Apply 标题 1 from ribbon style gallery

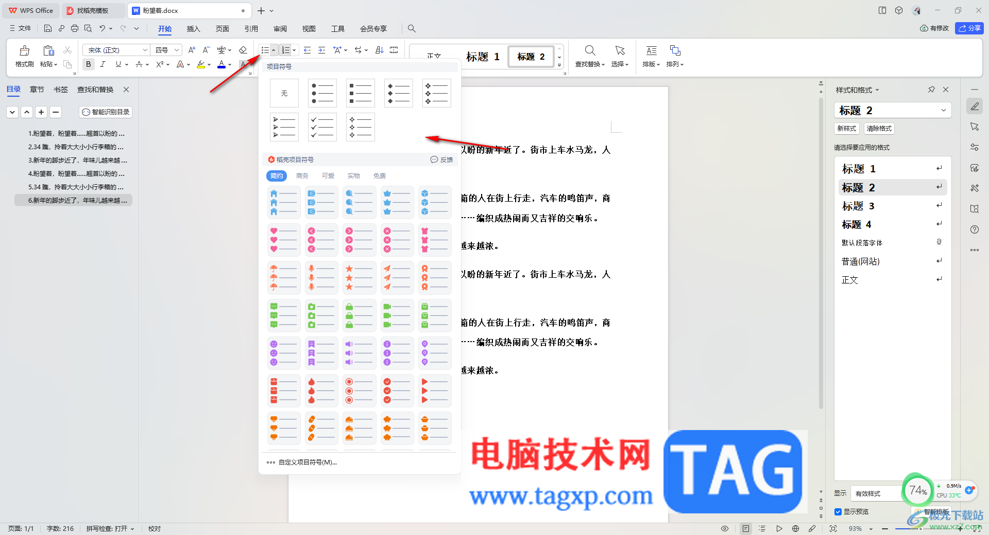click(483, 57)
